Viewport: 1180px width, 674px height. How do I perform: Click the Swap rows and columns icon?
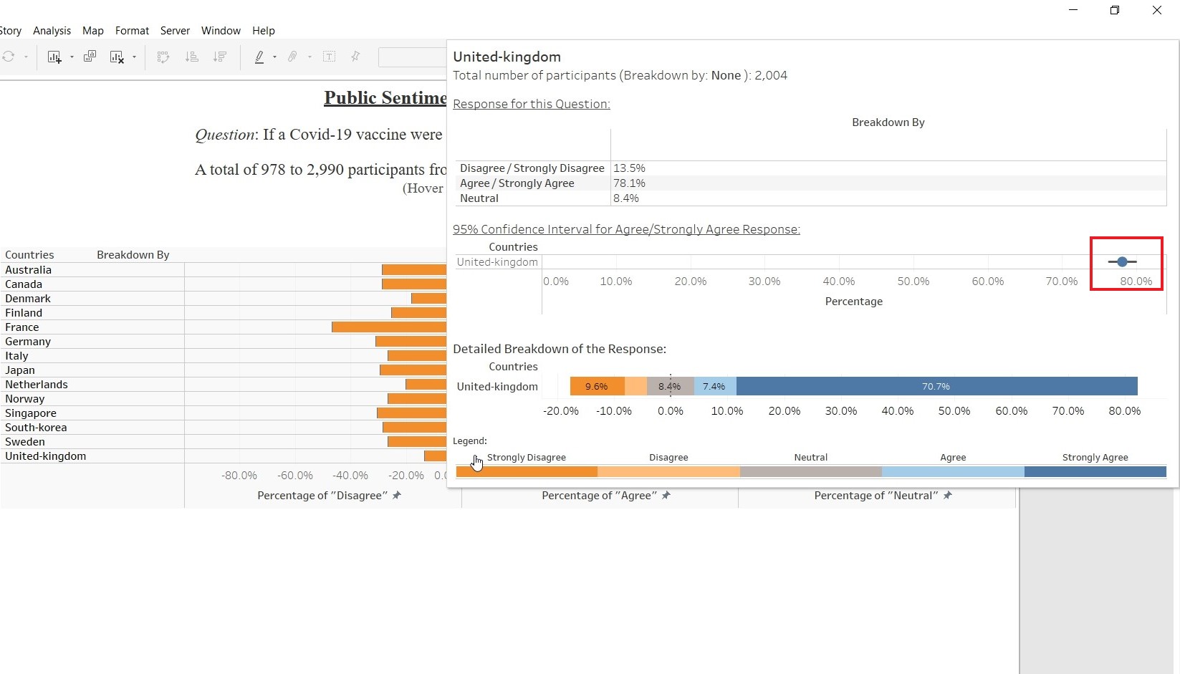(x=163, y=57)
